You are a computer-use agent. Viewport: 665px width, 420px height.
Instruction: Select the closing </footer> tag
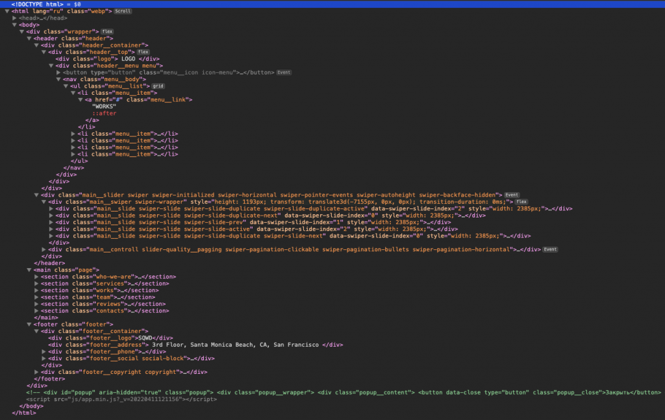[49, 378]
